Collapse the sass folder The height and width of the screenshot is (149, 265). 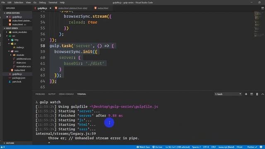point(16,51)
